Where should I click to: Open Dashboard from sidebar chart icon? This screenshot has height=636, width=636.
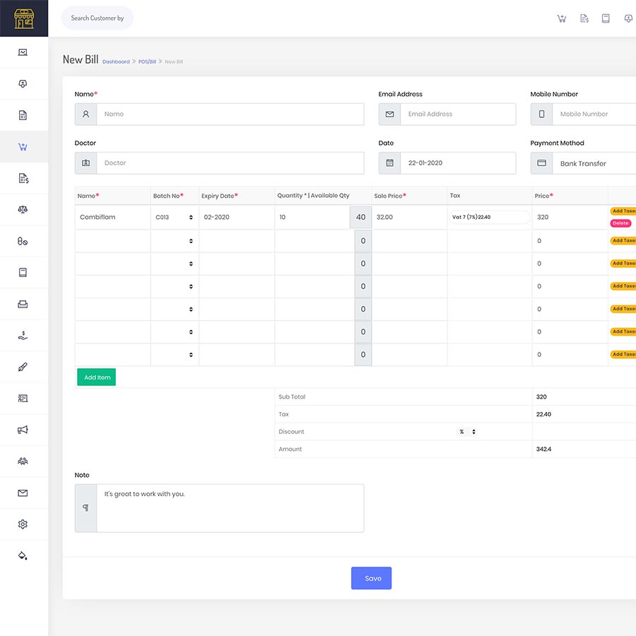pos(23,52)
